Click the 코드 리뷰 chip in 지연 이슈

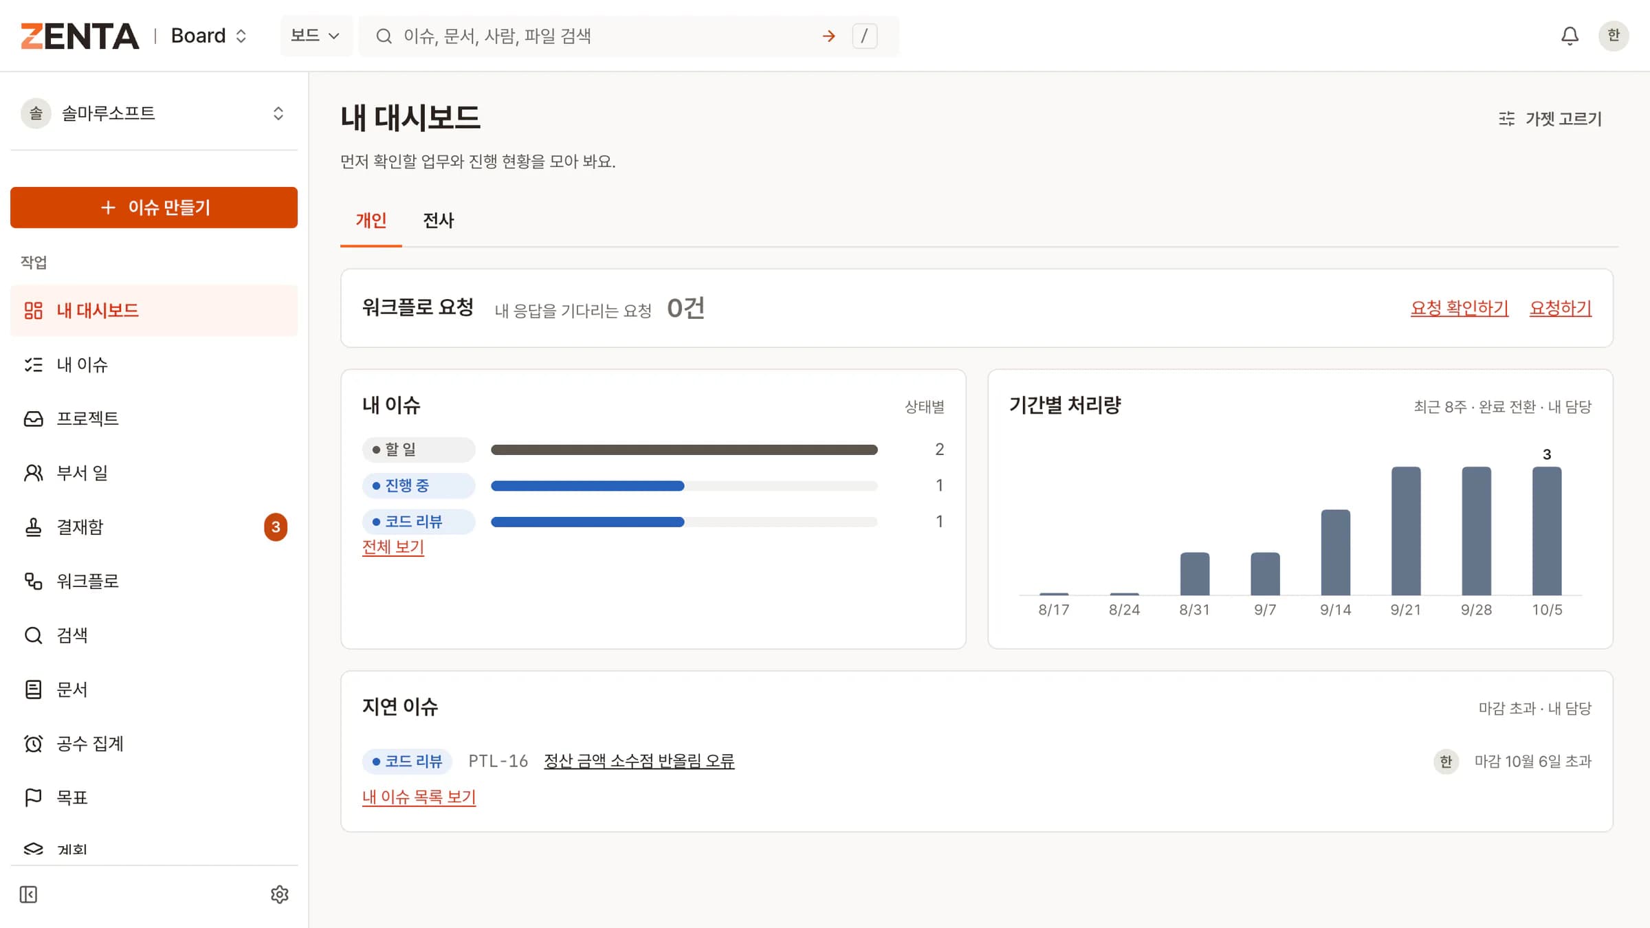[x=407, y=761]
